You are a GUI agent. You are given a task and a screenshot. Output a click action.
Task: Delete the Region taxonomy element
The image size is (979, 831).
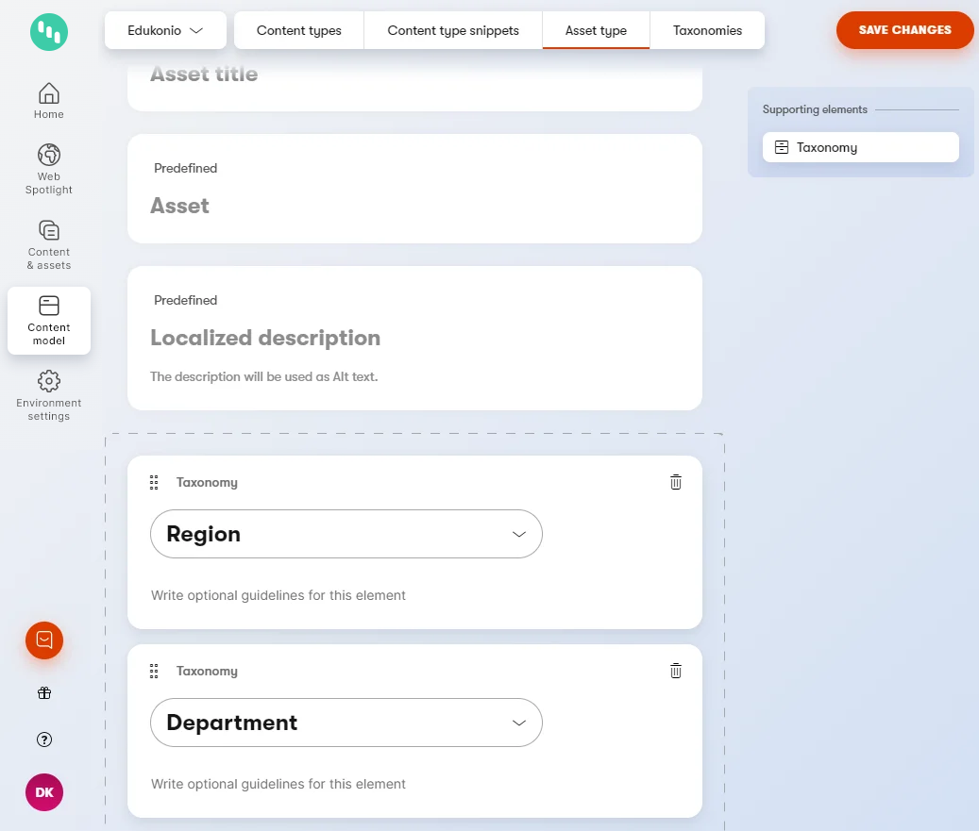point(675,482)
